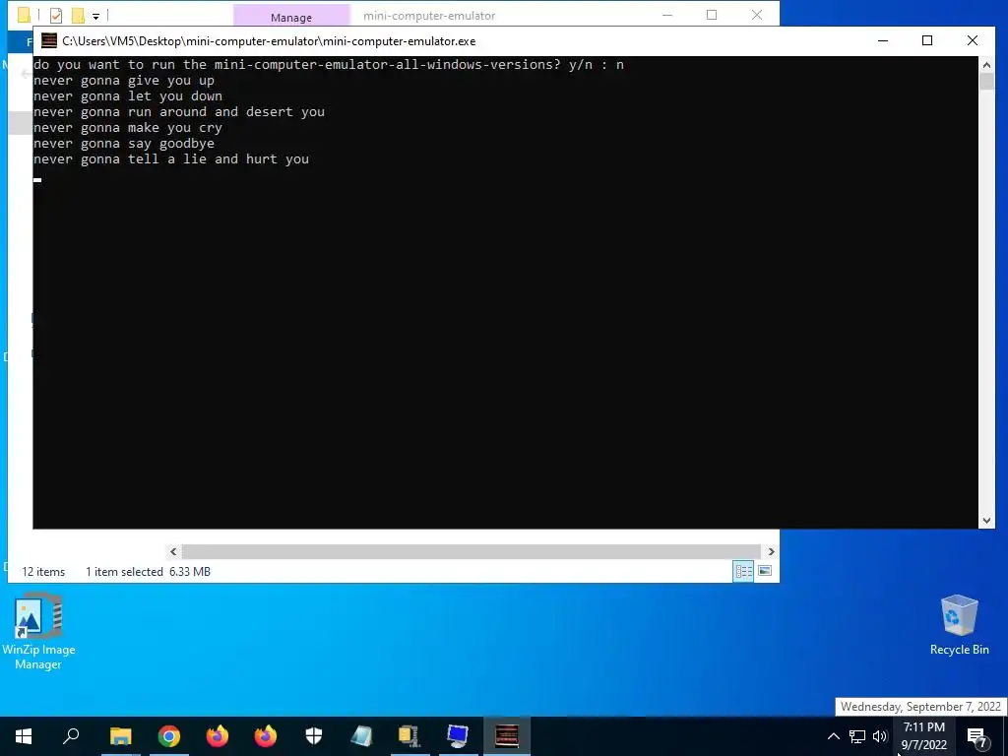Open the volume speaker tray icon
Viewport: 1008px width, 756px height.
pos(880,736)
